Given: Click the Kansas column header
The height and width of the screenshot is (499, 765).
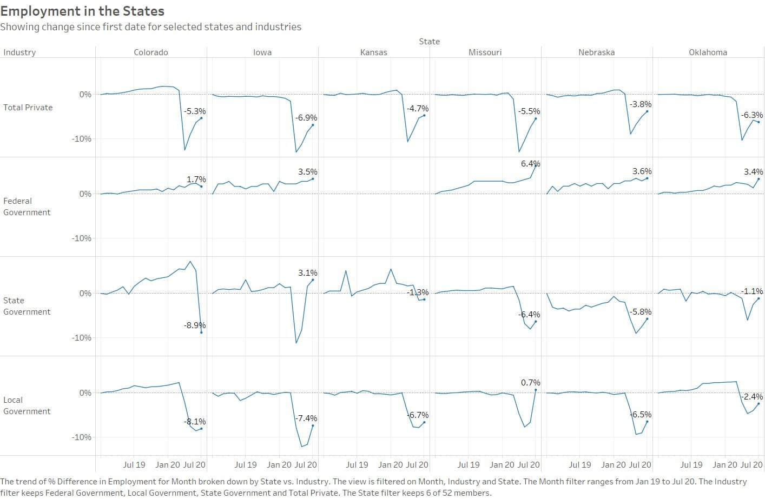Looking at the screenshot, I should (x=374, y=52).
